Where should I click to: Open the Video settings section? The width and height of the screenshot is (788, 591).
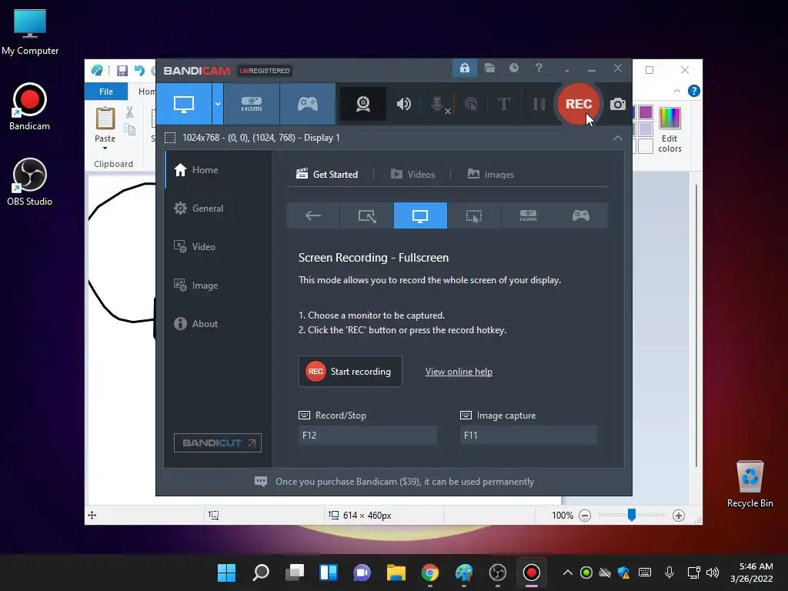click(218, 247)
